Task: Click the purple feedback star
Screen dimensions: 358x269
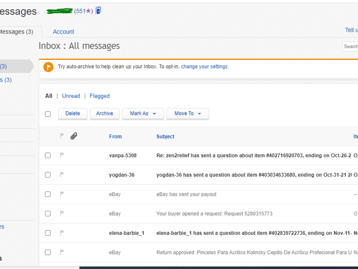Action: tap(88, 11)
